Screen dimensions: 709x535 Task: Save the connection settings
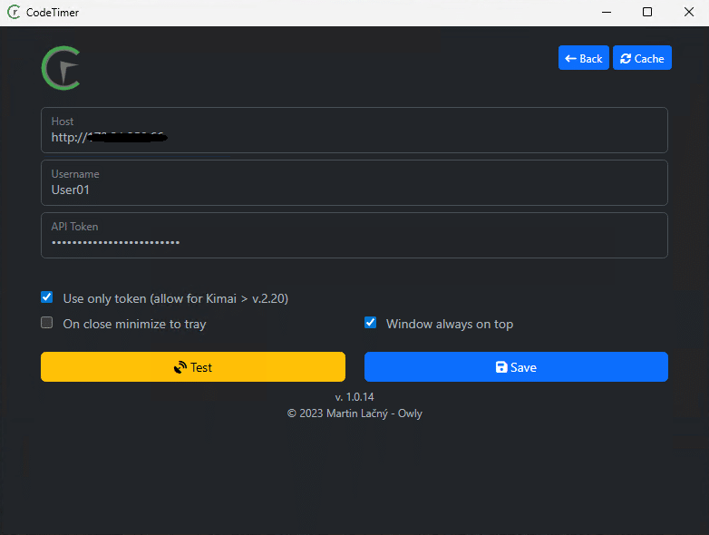516,367
